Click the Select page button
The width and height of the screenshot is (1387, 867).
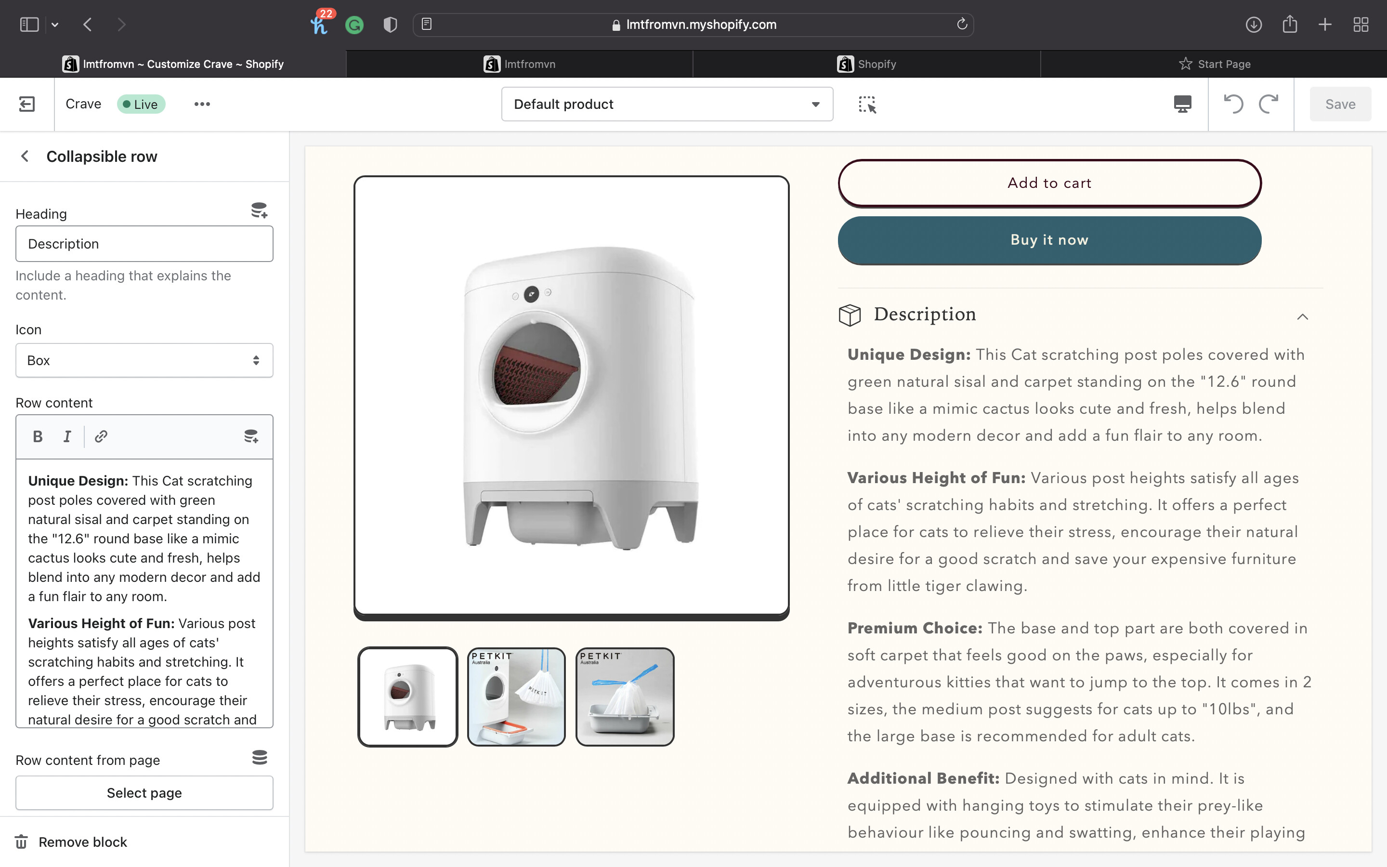(144, 792)
